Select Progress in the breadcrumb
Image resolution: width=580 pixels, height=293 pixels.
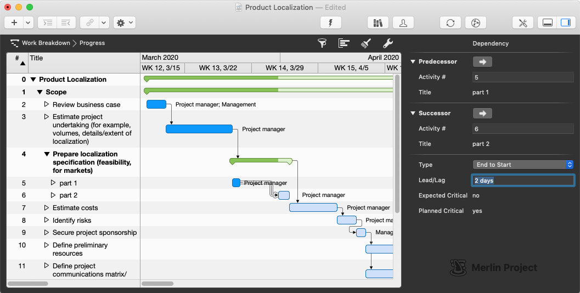(92, 43)
